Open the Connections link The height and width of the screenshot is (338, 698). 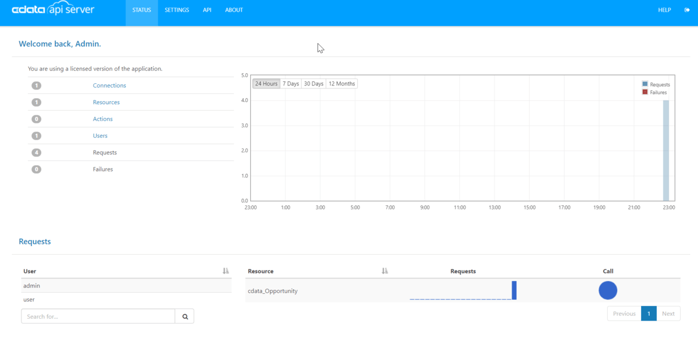click(x=109, y=86)
